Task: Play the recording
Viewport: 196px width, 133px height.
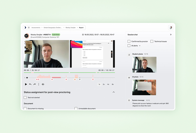Action: tap(26, 84)
